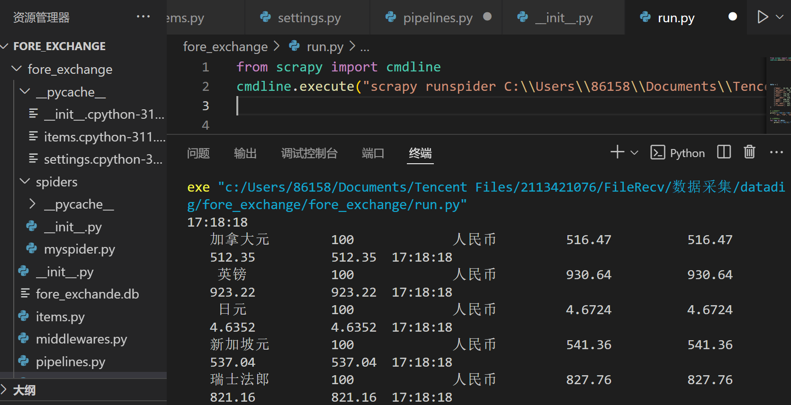
Task: Click line number 2 in gutter
Action: [206, 87]
